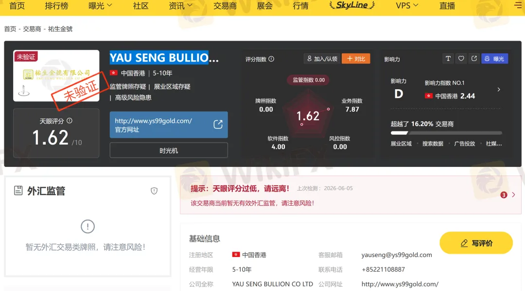The height and width of the screenshot is (291, 525).
Task: Click the 未验证 red tag on logo
Action: (x=26, y=57)
